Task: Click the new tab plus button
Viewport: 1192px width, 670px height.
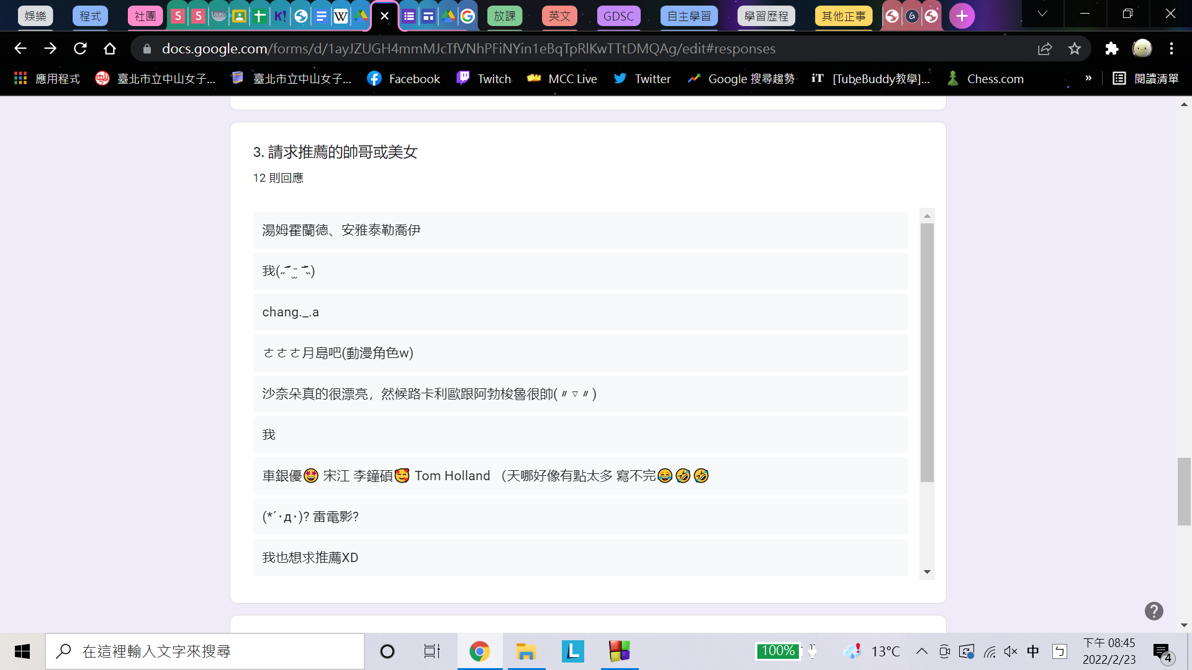Action: [x=962, y=16]
